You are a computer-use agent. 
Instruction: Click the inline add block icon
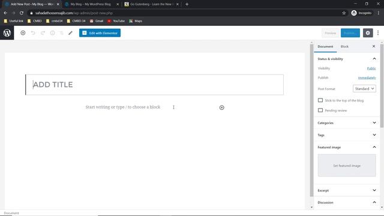point(221,107)
